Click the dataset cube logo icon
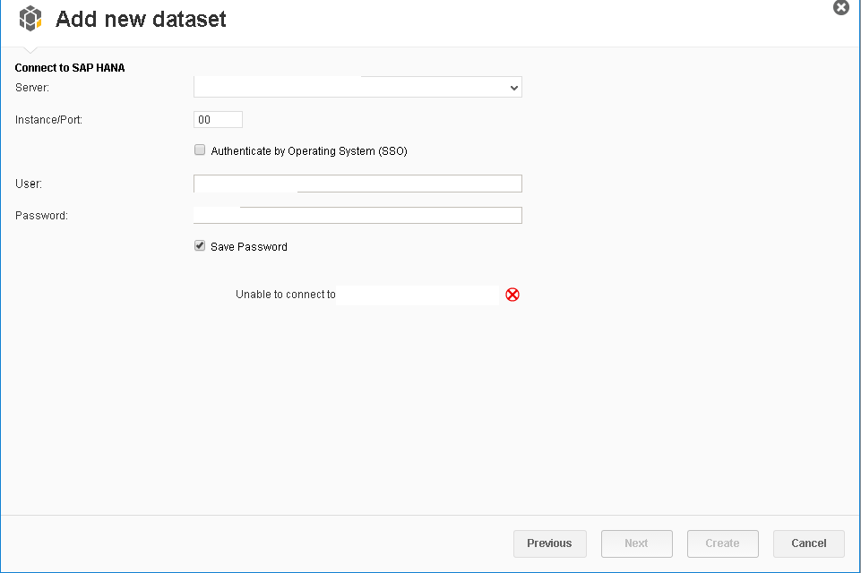The image size is (861, 573). (x=30, y=19)
